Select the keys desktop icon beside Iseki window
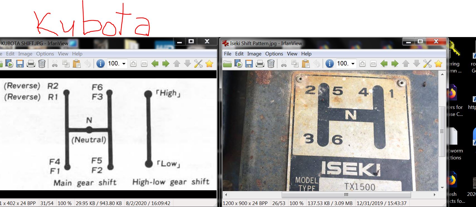Image resolution: width=476 pixels, height=207 pixels. [454, 49]
